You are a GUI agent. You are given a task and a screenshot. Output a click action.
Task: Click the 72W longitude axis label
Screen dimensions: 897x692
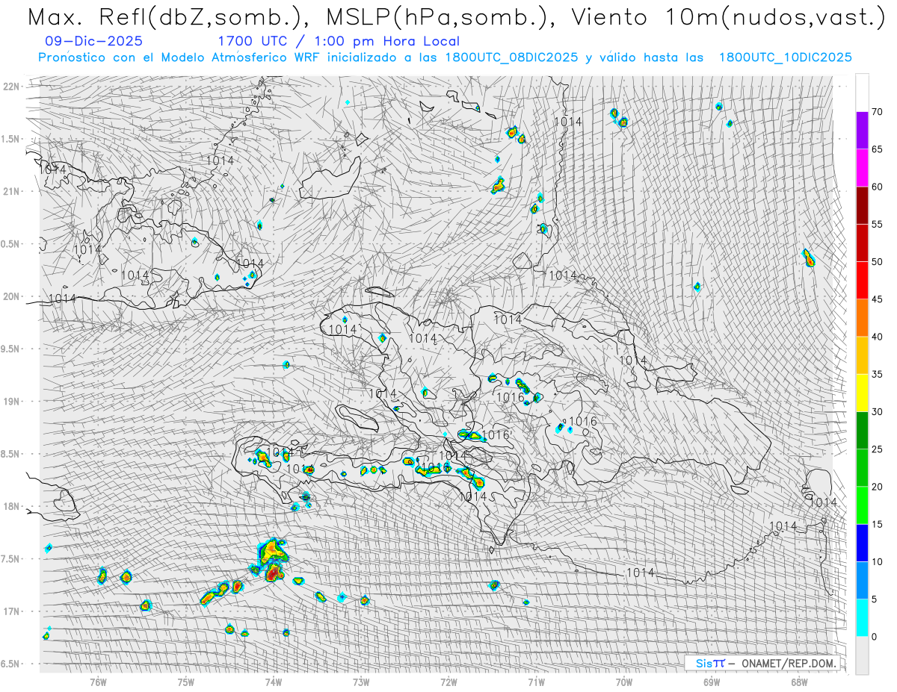(449, 681)
